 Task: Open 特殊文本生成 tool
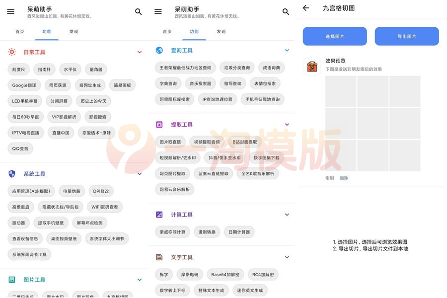(211, 290)
